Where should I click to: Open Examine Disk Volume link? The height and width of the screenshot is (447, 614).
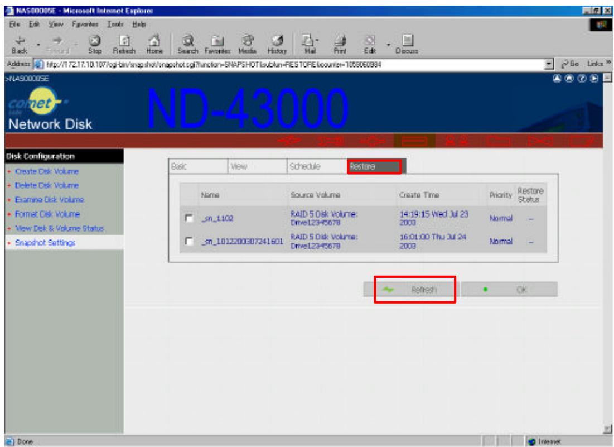[49, 199]
